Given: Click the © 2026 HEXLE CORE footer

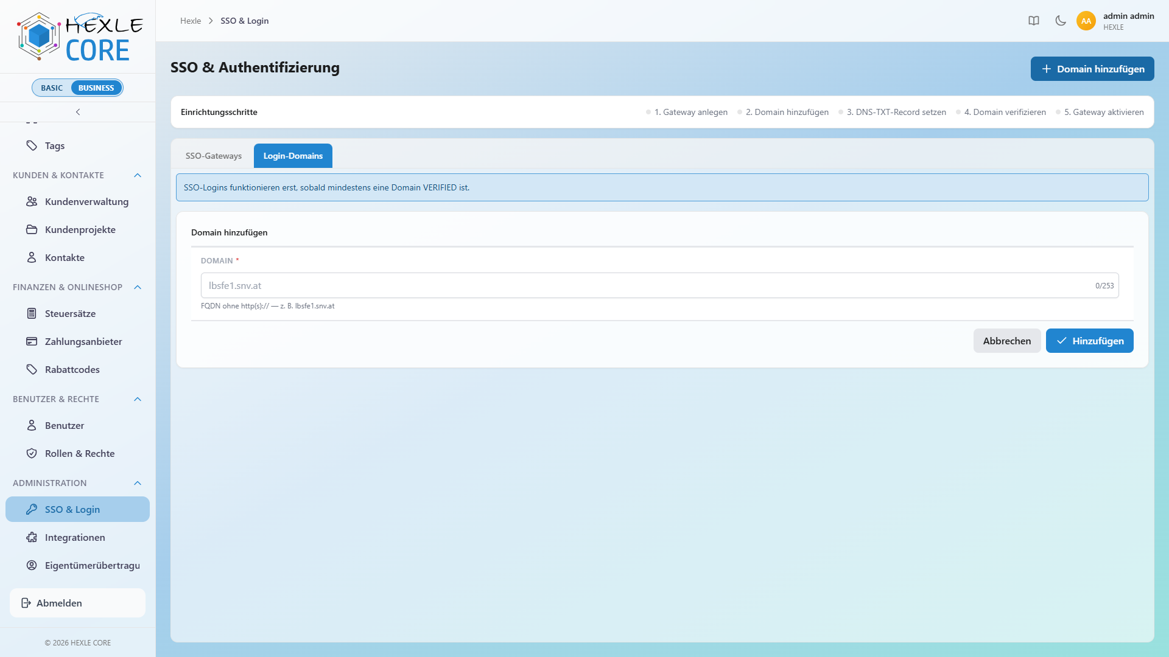Looking at the screenshot, I should tap(78, 642).
